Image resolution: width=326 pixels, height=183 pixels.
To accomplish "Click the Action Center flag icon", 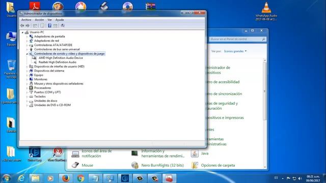I will tap(288, 178).
